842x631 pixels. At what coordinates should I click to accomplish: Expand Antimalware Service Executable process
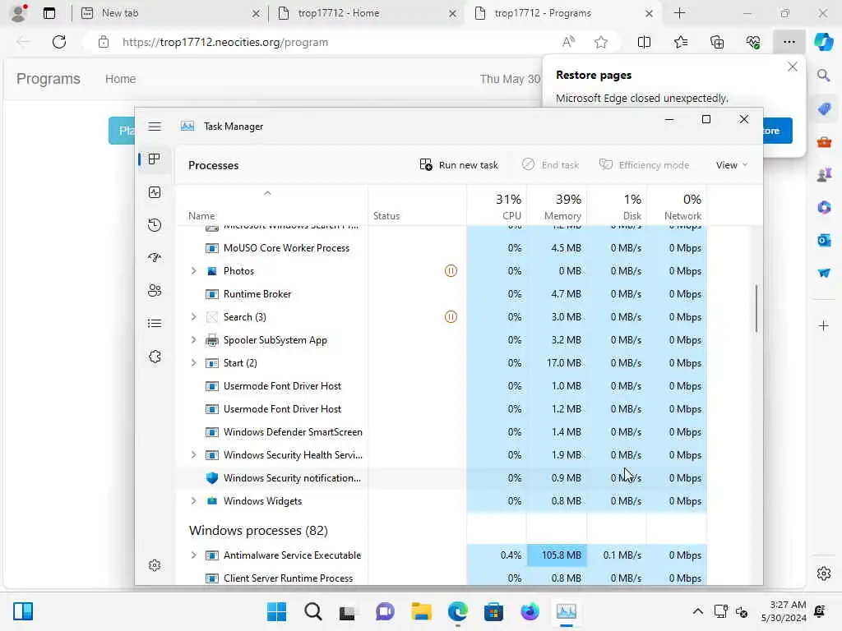[194, 555]
